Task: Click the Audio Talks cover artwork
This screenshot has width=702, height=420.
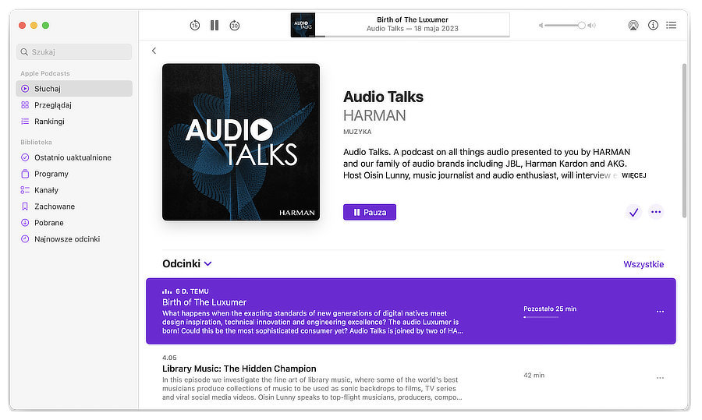Action: (241, 143)
